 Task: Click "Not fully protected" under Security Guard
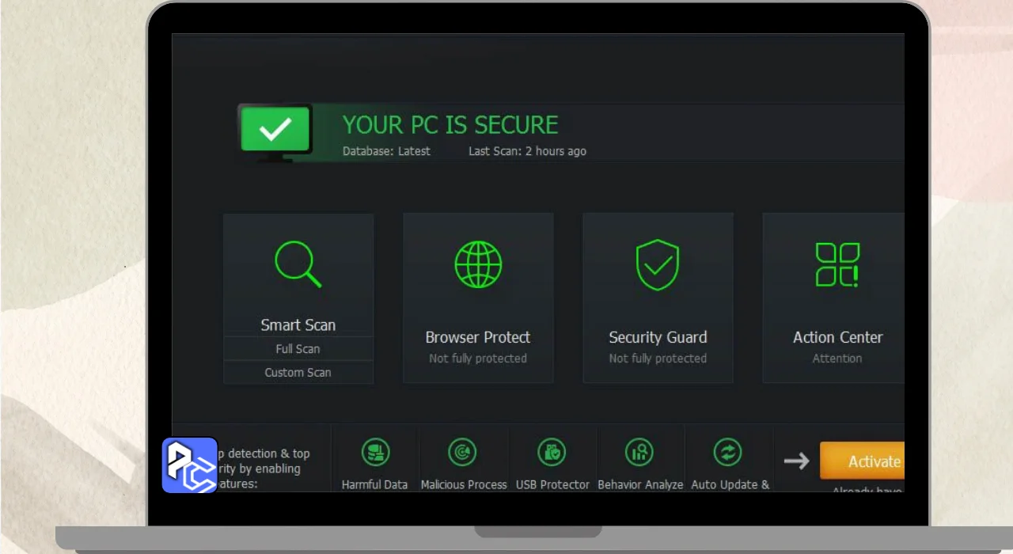point(658,359)
